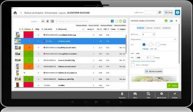This screenshot has height=112, width=193.
Task: Toggle the Absents affichés filter
Action: 94,25
